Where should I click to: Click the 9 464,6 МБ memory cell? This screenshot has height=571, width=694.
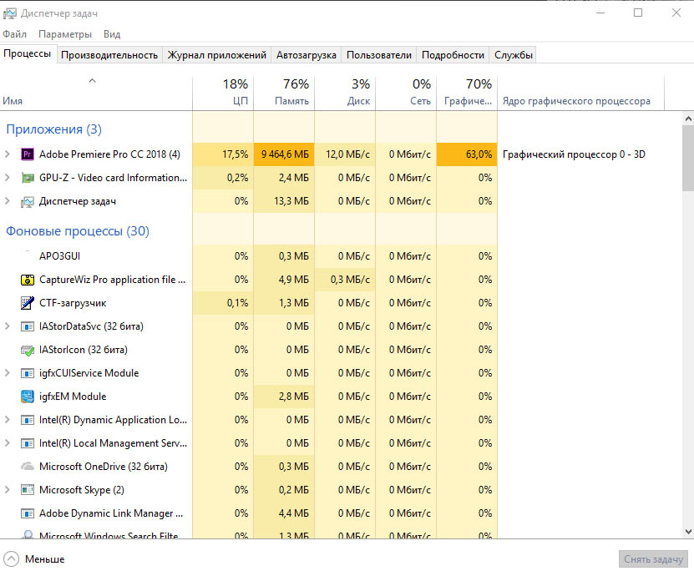pyautogui.click(x=284, y=154)
